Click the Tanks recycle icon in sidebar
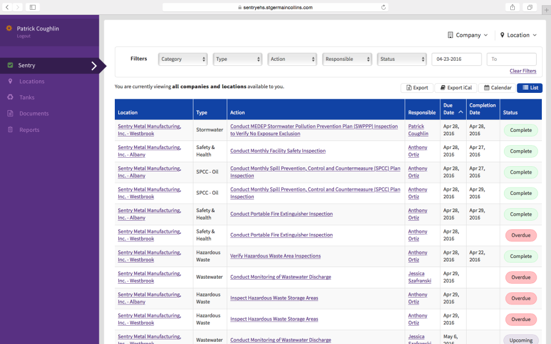Viewport: 551px width, 344px height. coord(10,97)
